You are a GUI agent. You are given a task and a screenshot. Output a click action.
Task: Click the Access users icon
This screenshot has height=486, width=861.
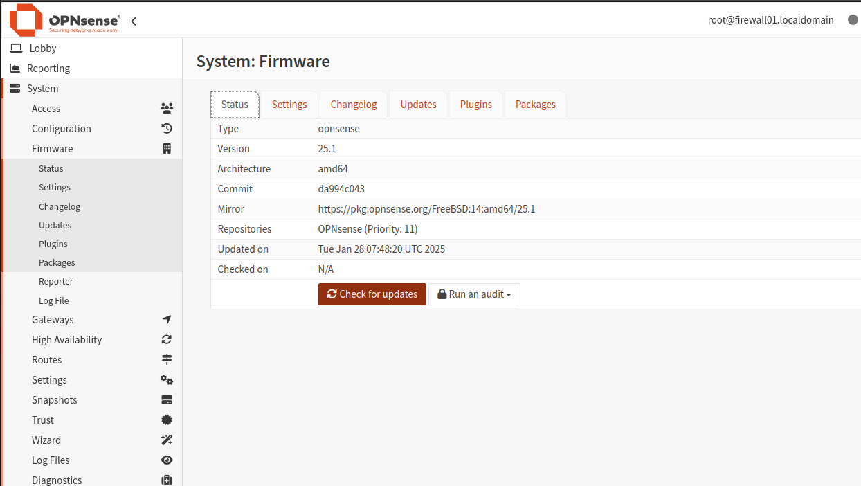pos(167,109)
